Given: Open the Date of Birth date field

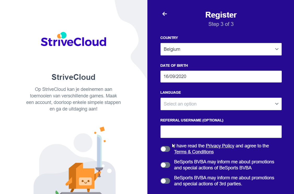Looking at the screenshot, I should [221, 77].
